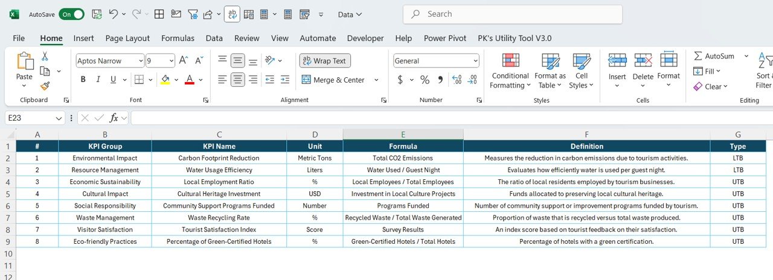Image resolution: width=773 pixels, height=280 pixels.
Task: Toggle Center horizontal alignment
Action: [238, 80]
